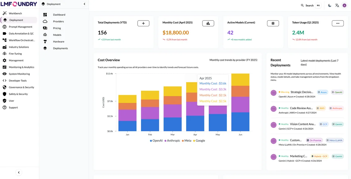Toggle dark mode moon icon

coord(329,5)
